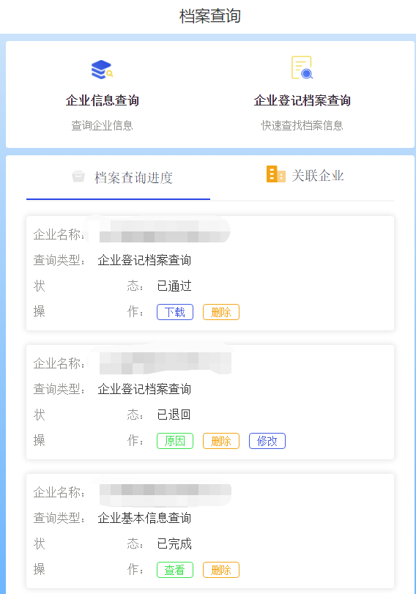Switch to the 关联企业 tab
Viewport: 416px width, 594px height.
(302, 177)
